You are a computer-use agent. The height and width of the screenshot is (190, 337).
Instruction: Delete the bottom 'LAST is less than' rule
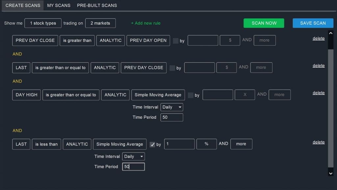[x=318, y=142]
